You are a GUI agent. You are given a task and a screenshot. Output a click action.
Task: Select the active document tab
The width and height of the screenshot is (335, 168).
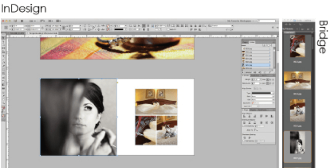point(42,33)
